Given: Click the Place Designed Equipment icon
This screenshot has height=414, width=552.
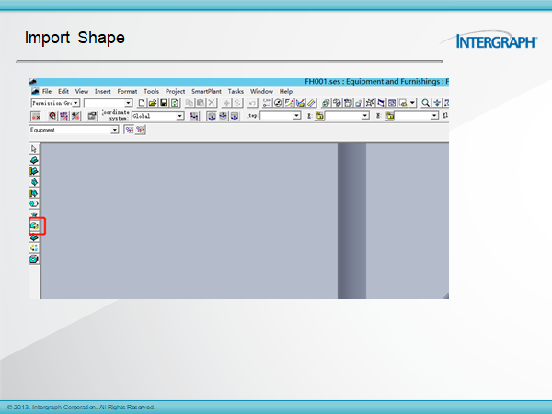Looking at the screenshot, I should click(x=34, y=182).
